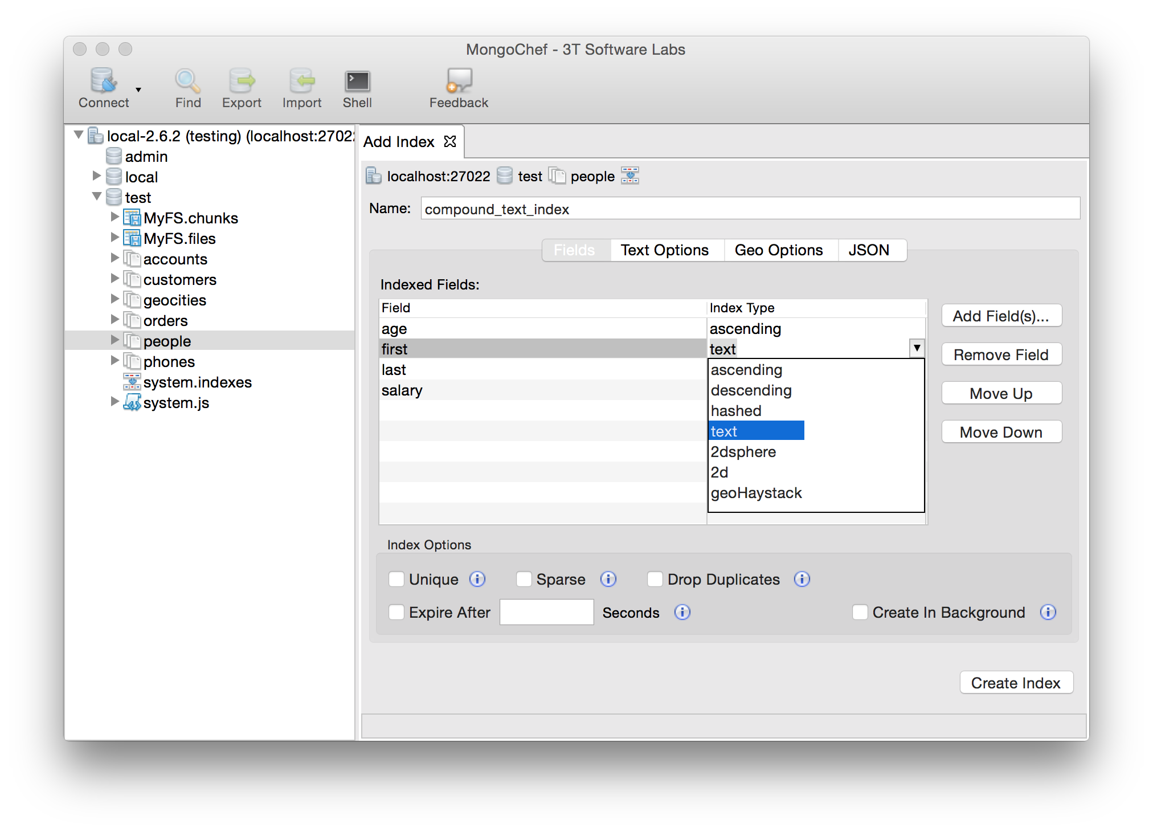This screenshot has height=832, width=1153.
Task: Click the system.indexes icon
Action: [132, 382]
